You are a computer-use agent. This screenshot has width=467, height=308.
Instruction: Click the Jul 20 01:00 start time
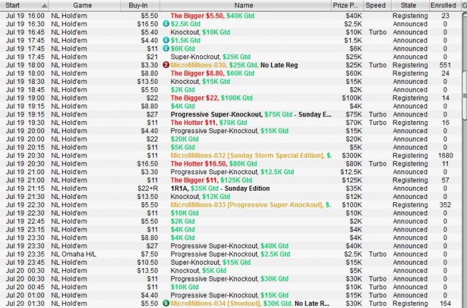(x=25, y=295)
